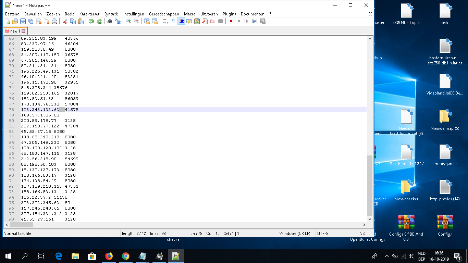The image size is (468, 263).
Task: Toggle the Document Map panel icon
Action: coord(197,21)
